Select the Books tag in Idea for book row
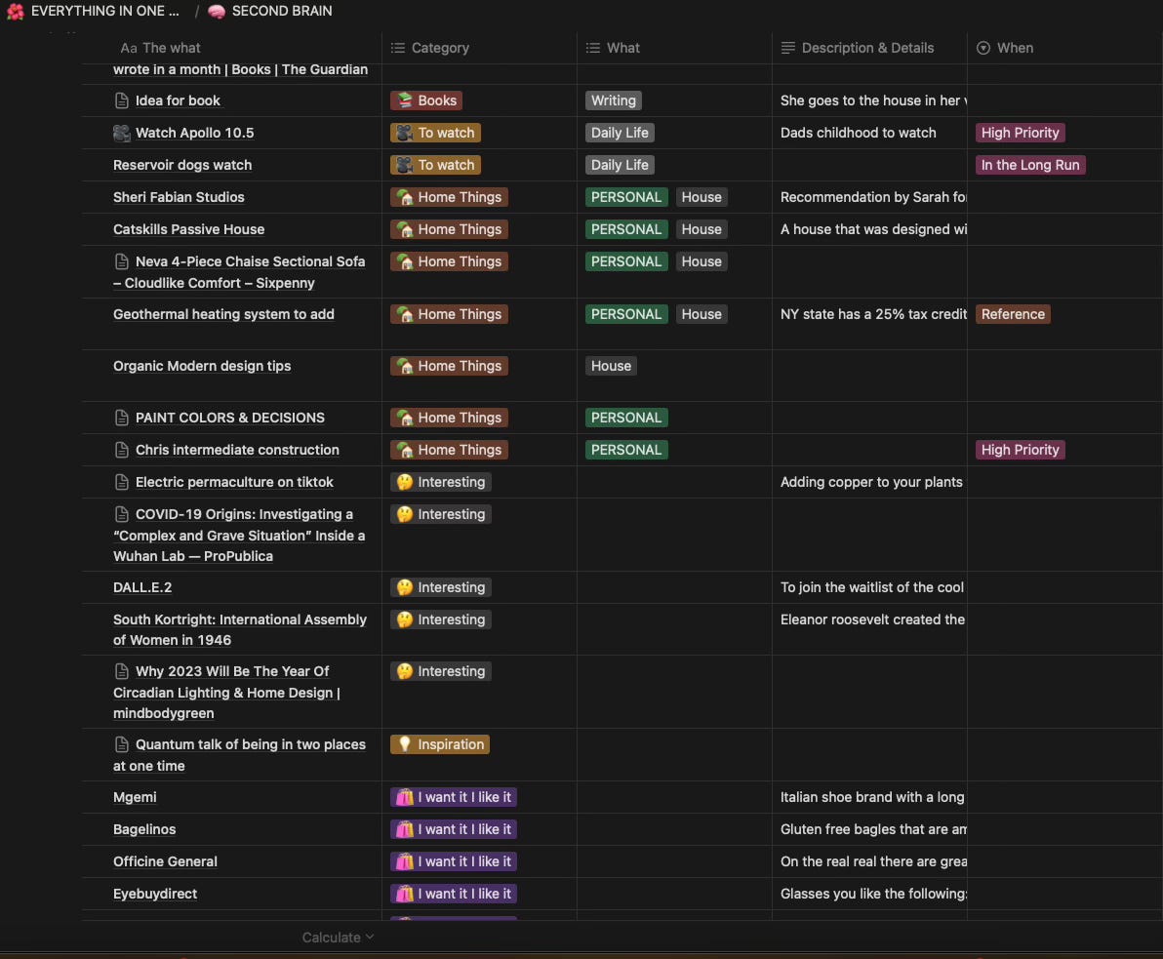 coord(426,100)
